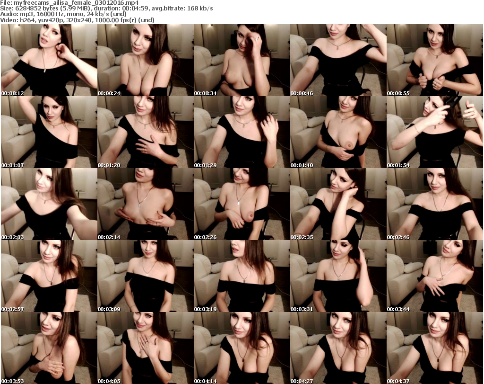Select the thumbnail stamped 00:01:29

[242, 132]
